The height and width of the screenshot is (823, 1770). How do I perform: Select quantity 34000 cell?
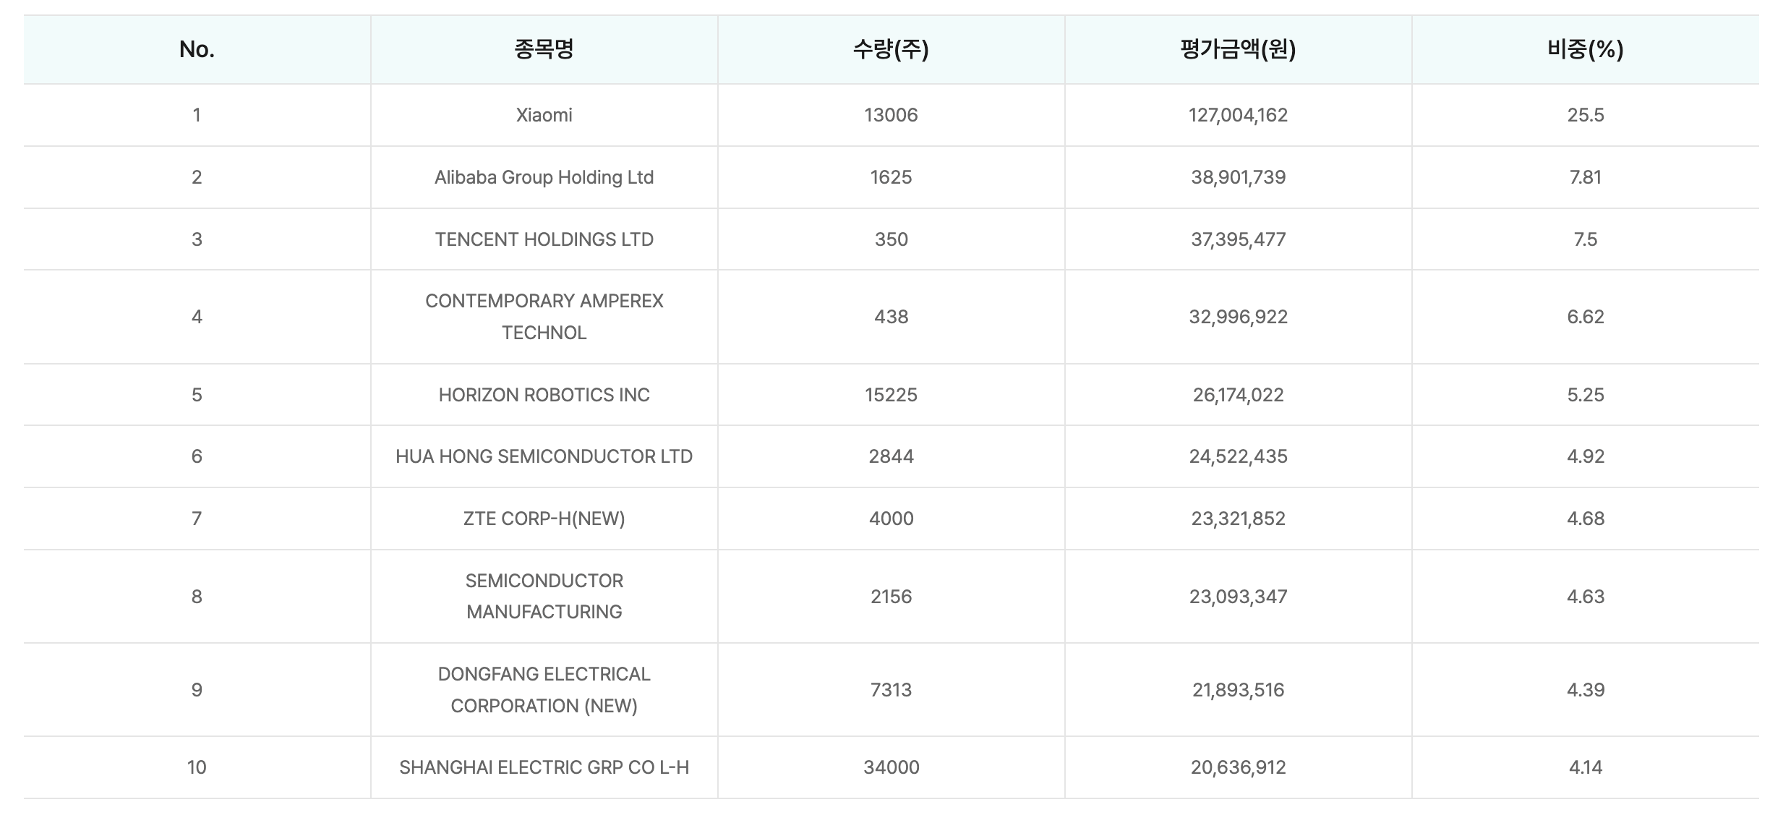(891, 767)
